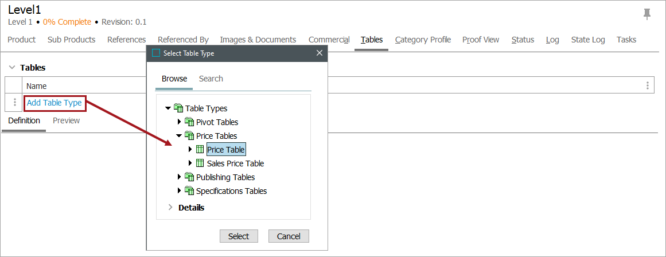This screenshot has width=666, height=257.
Task: Open the Category Profile tab
Action: coord(423,40)
